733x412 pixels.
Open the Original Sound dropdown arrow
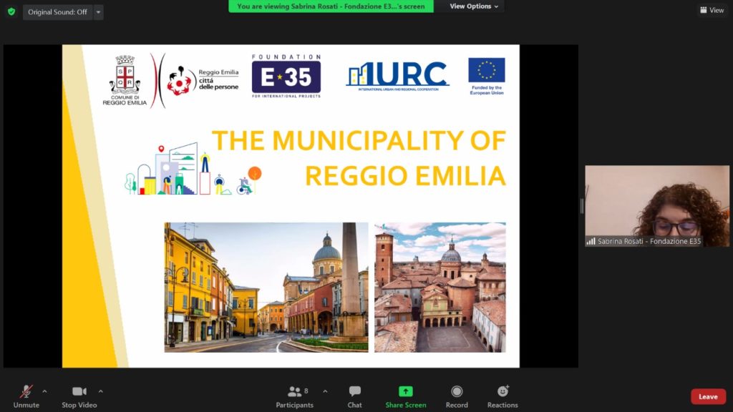click(x=98, y=12)
